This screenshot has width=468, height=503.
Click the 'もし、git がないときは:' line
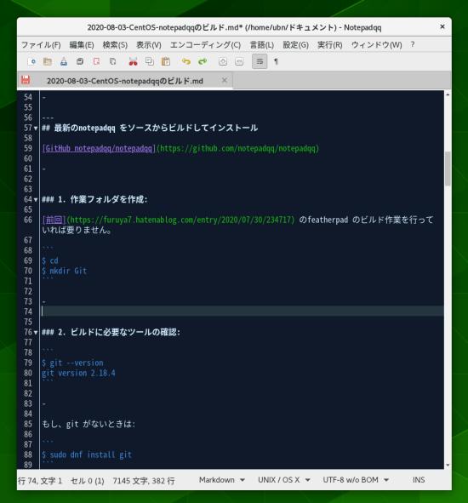click(88, 424)
